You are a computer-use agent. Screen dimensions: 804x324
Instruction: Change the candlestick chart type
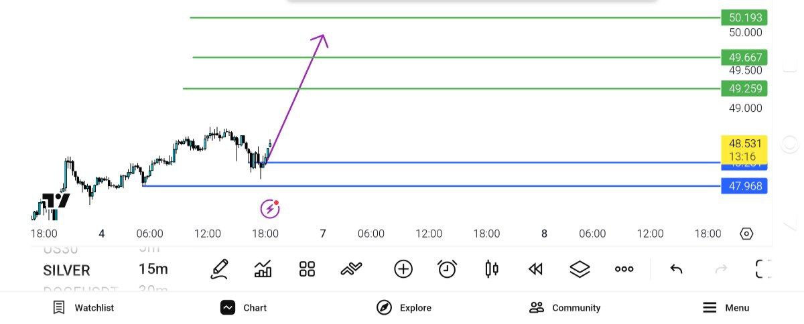click(x=491, y=269)
